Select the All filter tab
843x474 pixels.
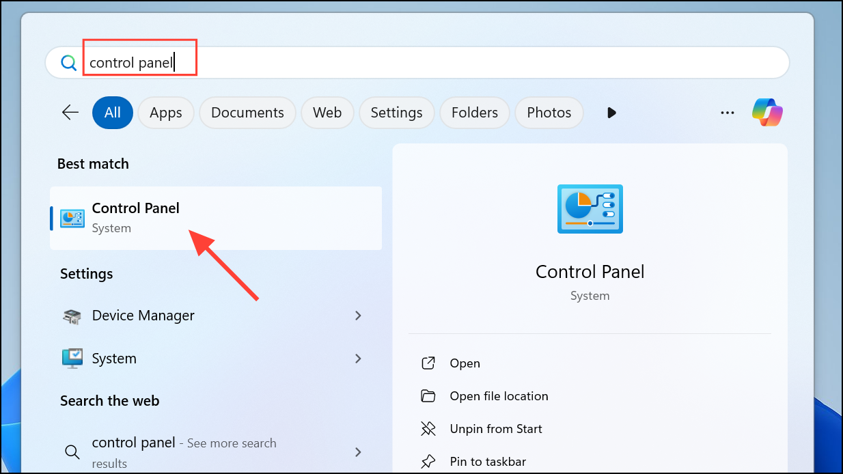pos(113,113)
